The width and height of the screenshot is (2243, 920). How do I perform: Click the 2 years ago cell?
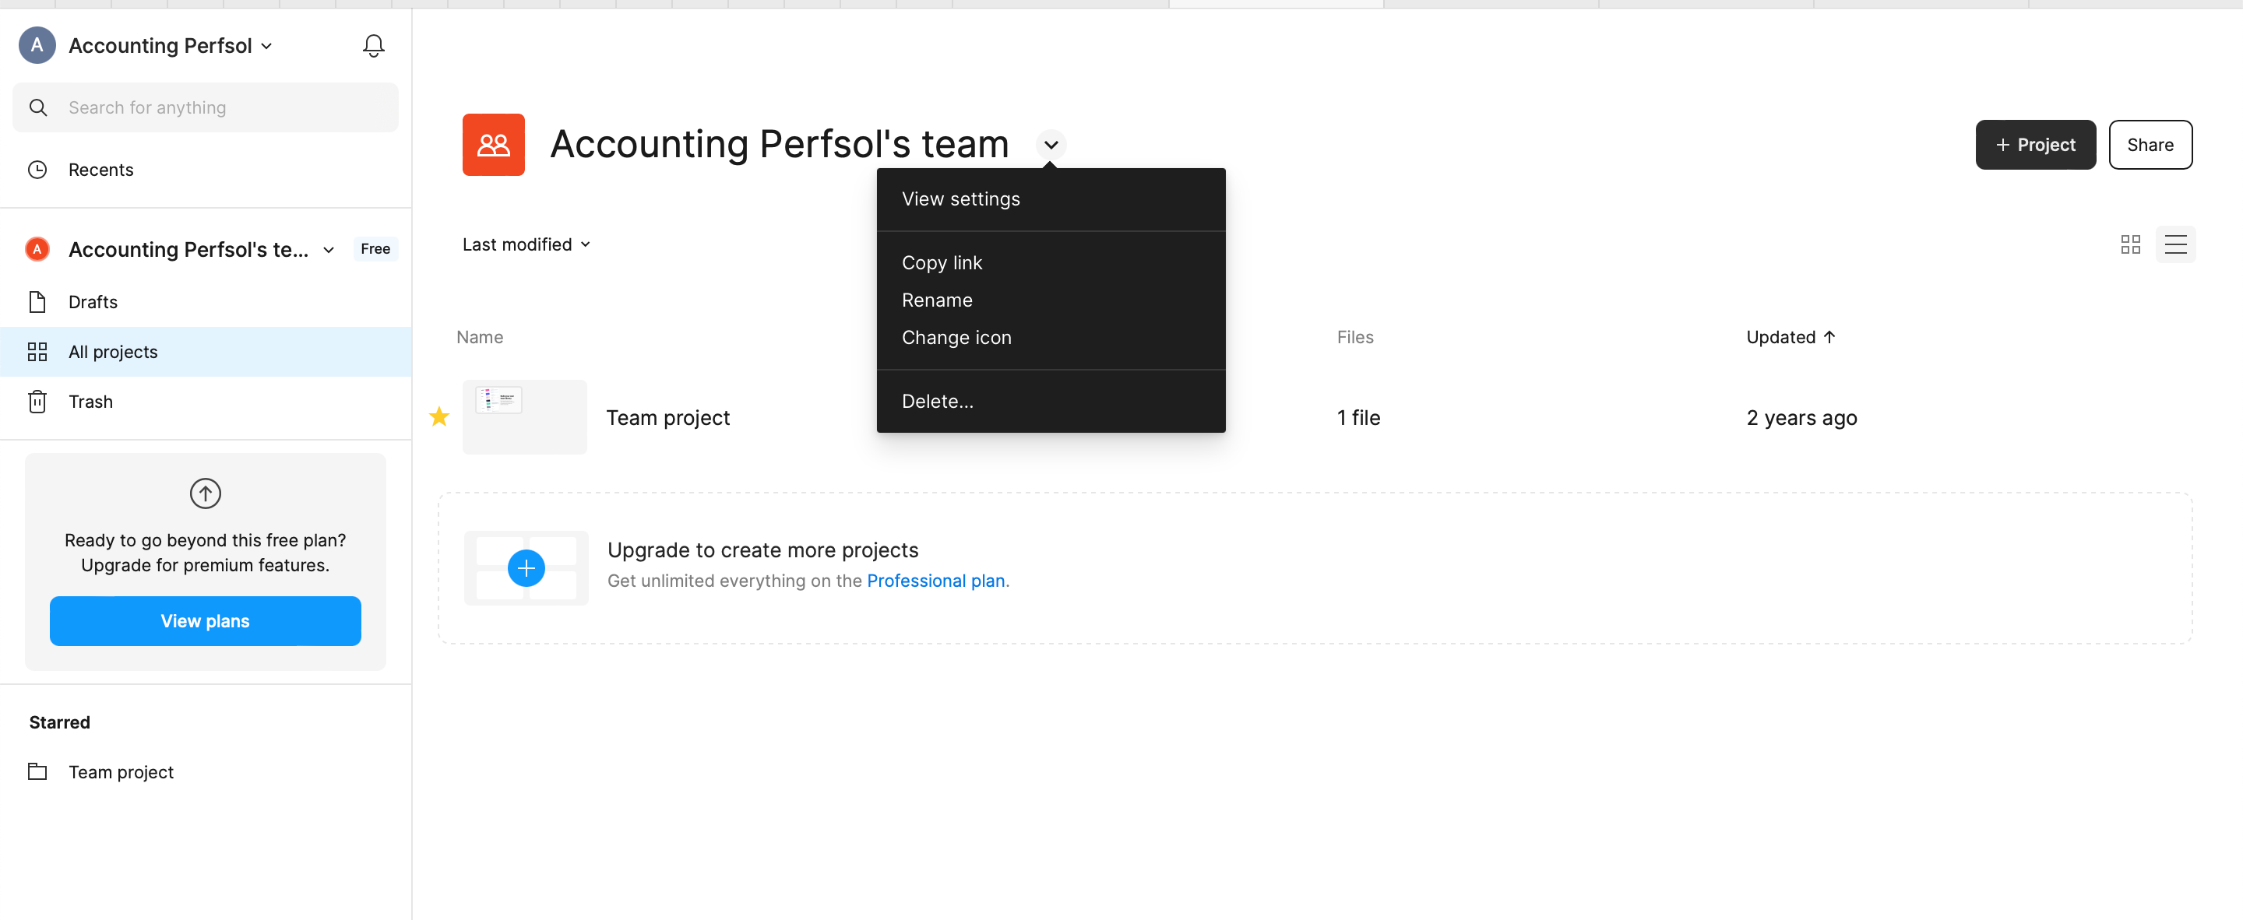pos(1801,418)
